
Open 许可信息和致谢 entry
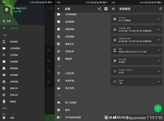pos(82,117)
